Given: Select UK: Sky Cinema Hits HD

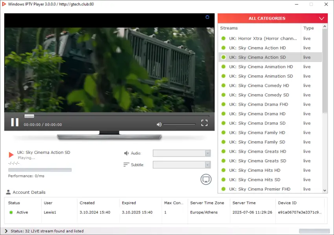Looking at the screenshot, I should (270, 170).
